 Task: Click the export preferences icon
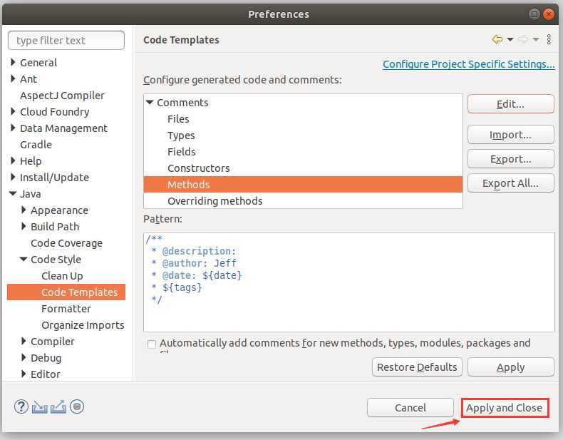[x=58, y=407]
